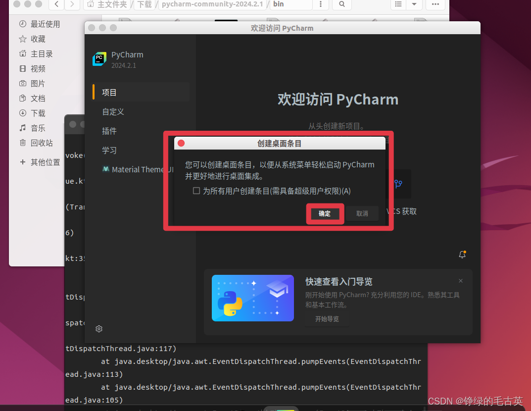Open the 视频 folder in the sidebar
The image size is (531, 411).
(x=33, y=69)
